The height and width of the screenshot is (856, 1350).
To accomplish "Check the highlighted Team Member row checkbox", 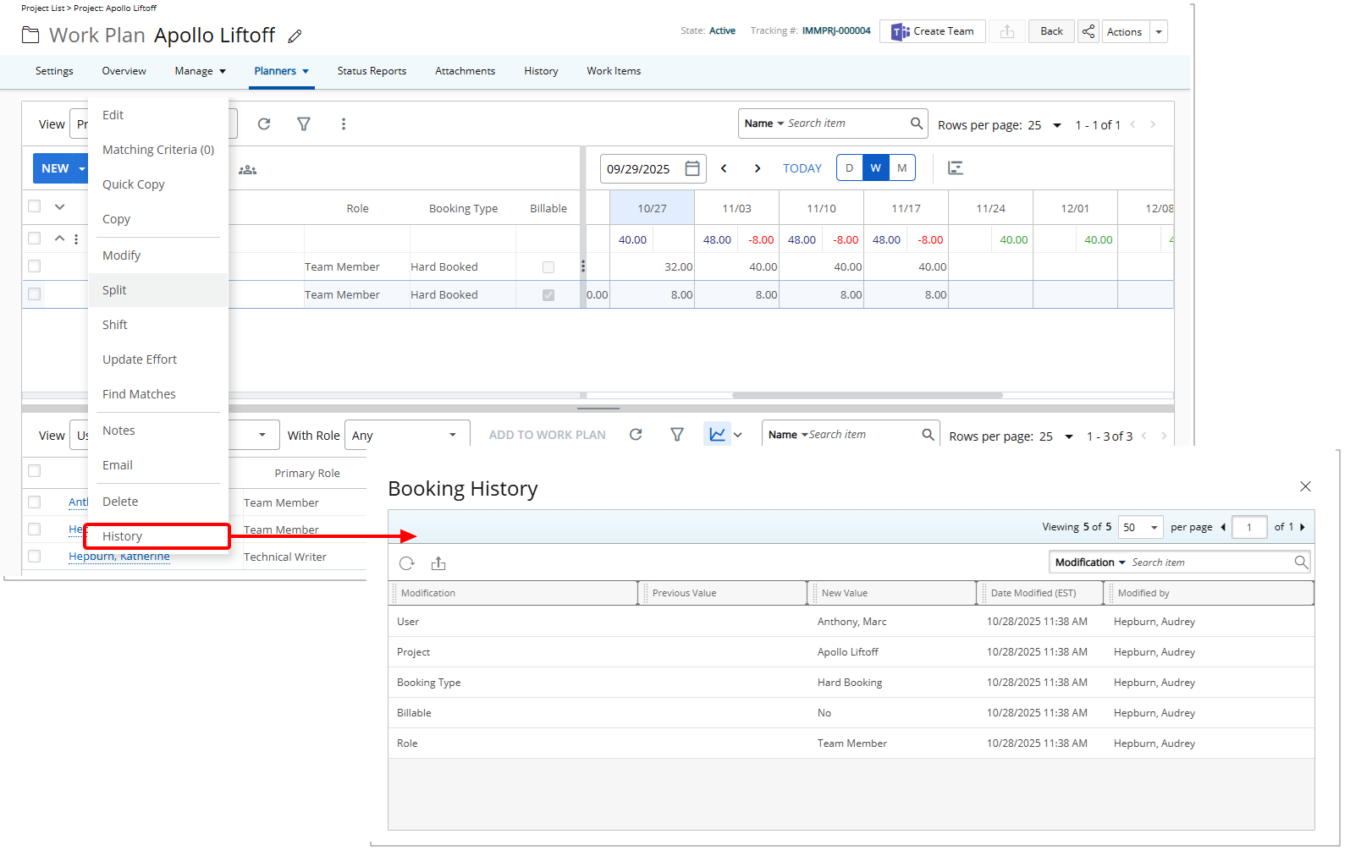I will 35,294.
